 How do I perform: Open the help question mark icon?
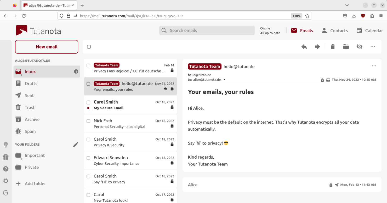(6, 169)
